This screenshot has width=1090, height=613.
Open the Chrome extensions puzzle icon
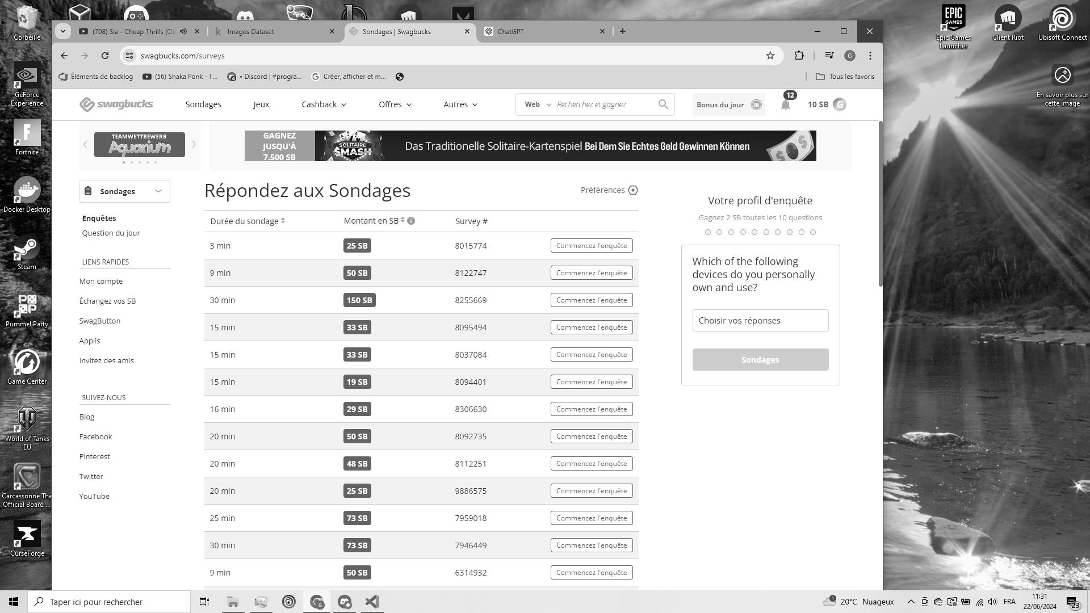pos(799,56)
